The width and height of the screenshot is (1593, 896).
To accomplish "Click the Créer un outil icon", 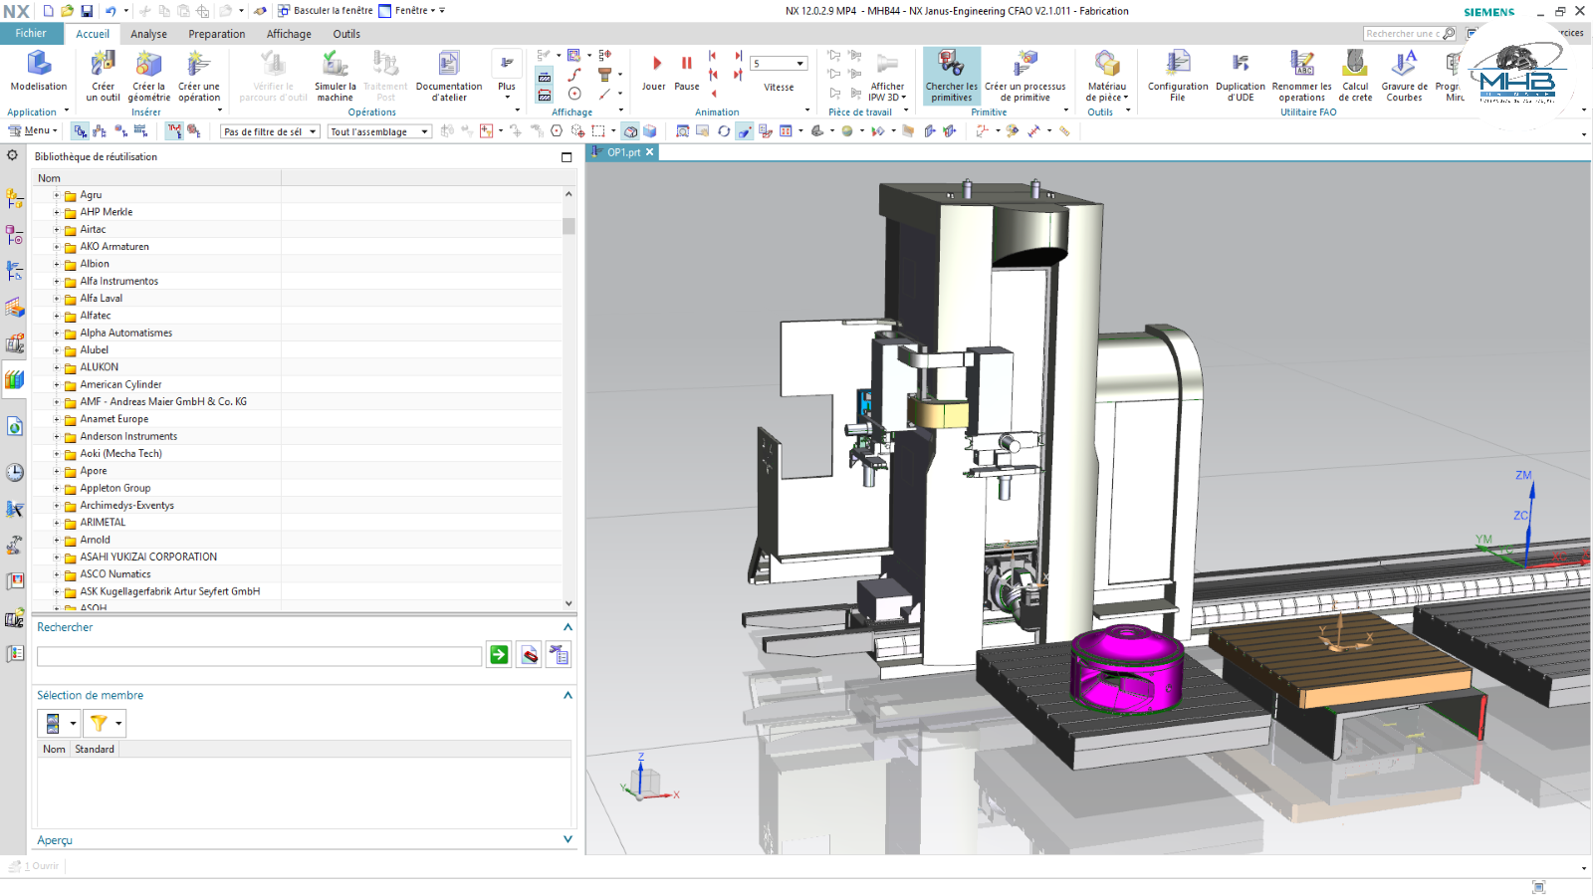I will [103, 66].
